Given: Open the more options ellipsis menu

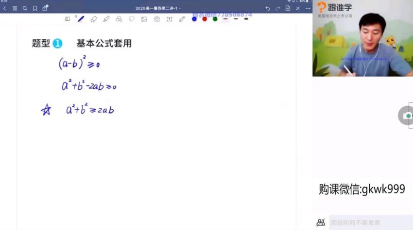Looking at the screenshot, I should 308,8.
